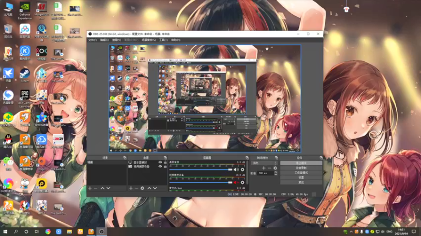Image resolution: width=421 pixels, height=236 pixels.
Task: Mute the 桌面音频 speaker
Action: tap(236, 169)
